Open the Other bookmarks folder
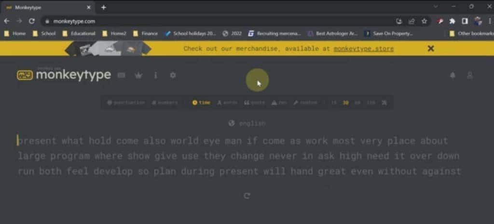Viewport: 494px width, 224px height. point(471,33)
